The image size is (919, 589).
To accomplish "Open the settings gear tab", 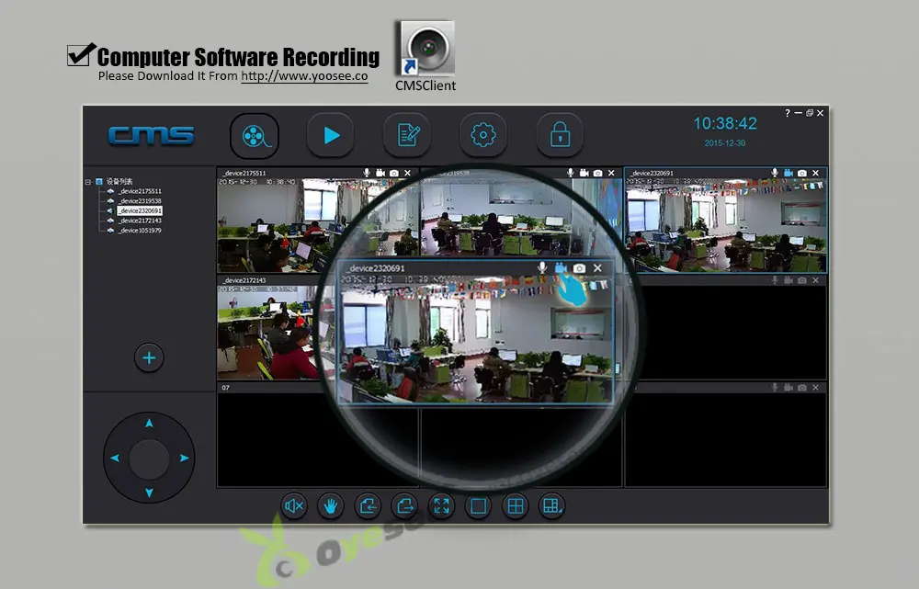I will [x=483, y=135].
